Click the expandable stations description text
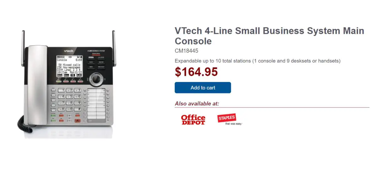Screen dimensions: 377x188 click(x=258, y=61)
